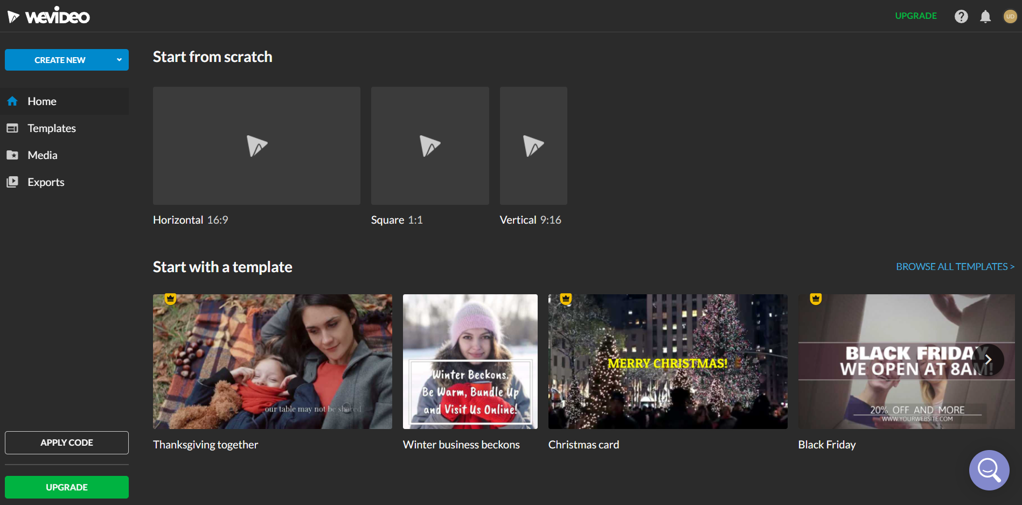Viewport: 1022px width, 505px height.
Task: Click the Exports icon in sidebar
Action: (x=12, y=182)
